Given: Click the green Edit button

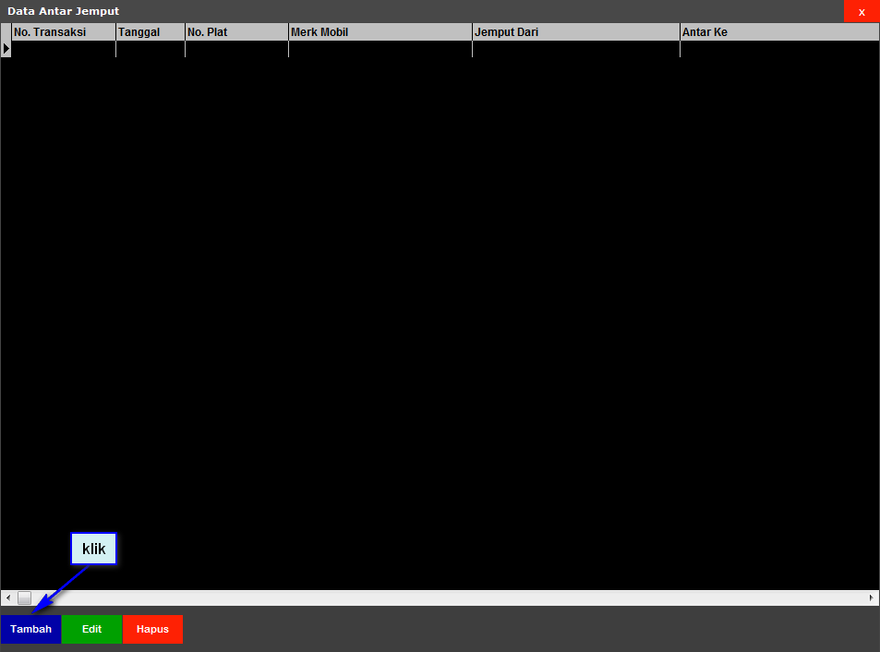Looking at the screenshot, I should 91,629.
